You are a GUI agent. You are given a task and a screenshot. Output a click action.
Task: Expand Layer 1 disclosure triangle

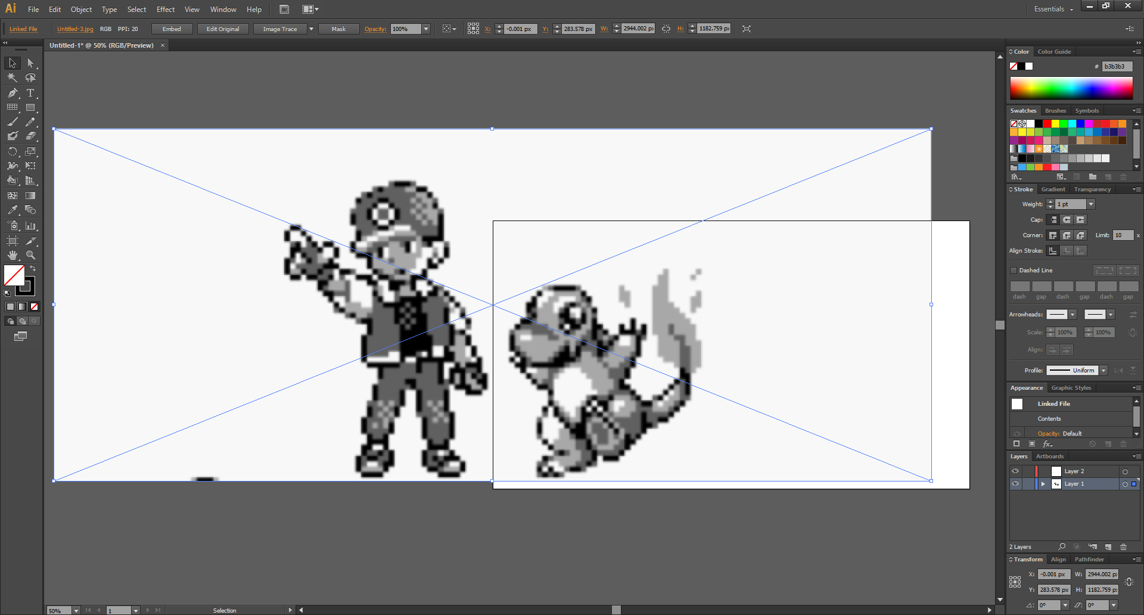1043,484
